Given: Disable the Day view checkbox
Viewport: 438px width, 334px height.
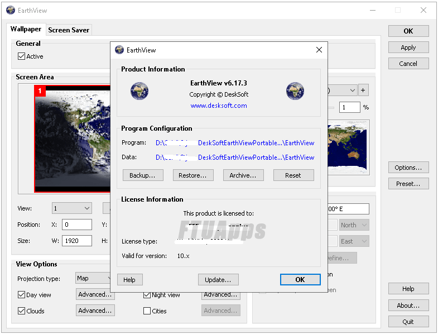Looking at the screenshot, I should (22, 295).
